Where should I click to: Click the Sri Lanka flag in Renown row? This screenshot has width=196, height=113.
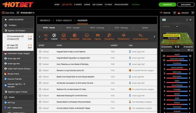click(x=130, y=70)
